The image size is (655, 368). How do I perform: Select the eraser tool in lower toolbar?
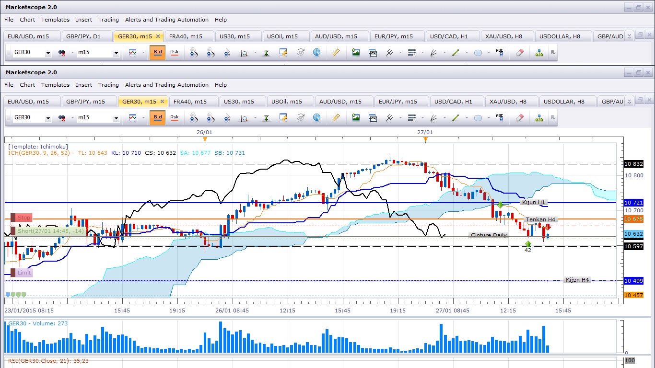pos(520,117)
